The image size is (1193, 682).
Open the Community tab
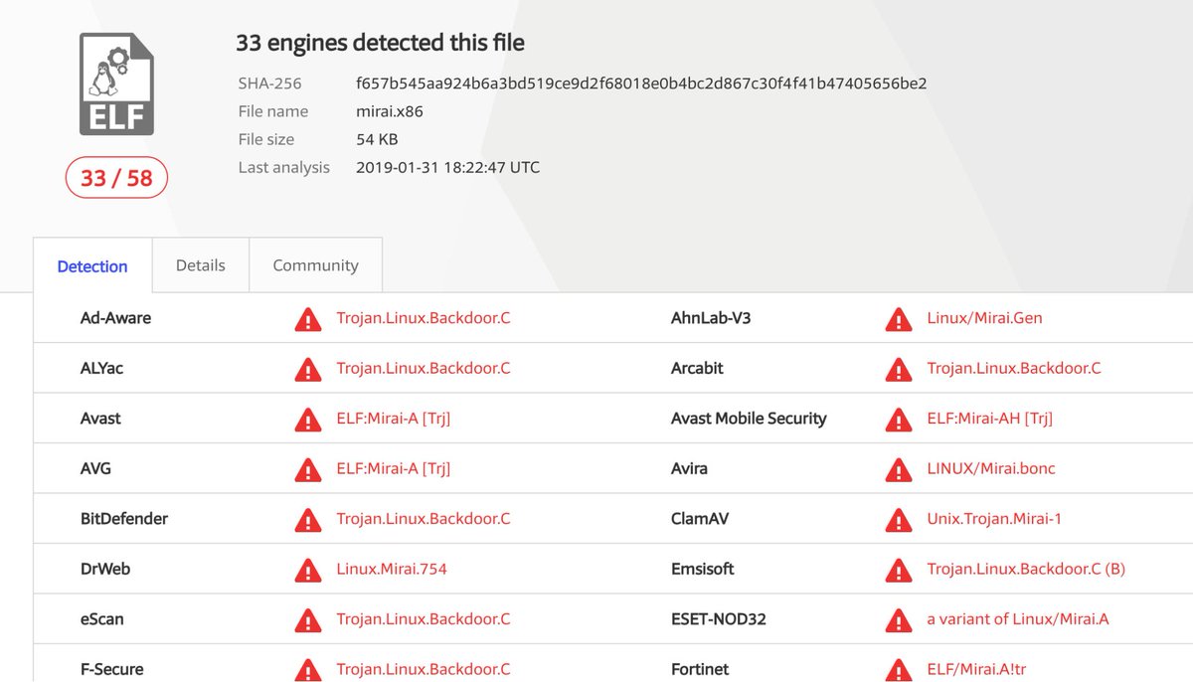[x=315, y=265]
